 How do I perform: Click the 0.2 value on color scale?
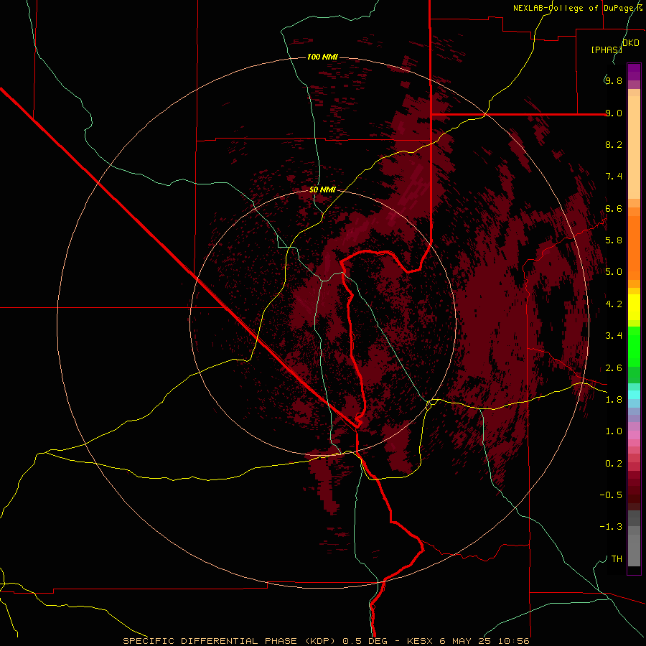coord(614,463)
